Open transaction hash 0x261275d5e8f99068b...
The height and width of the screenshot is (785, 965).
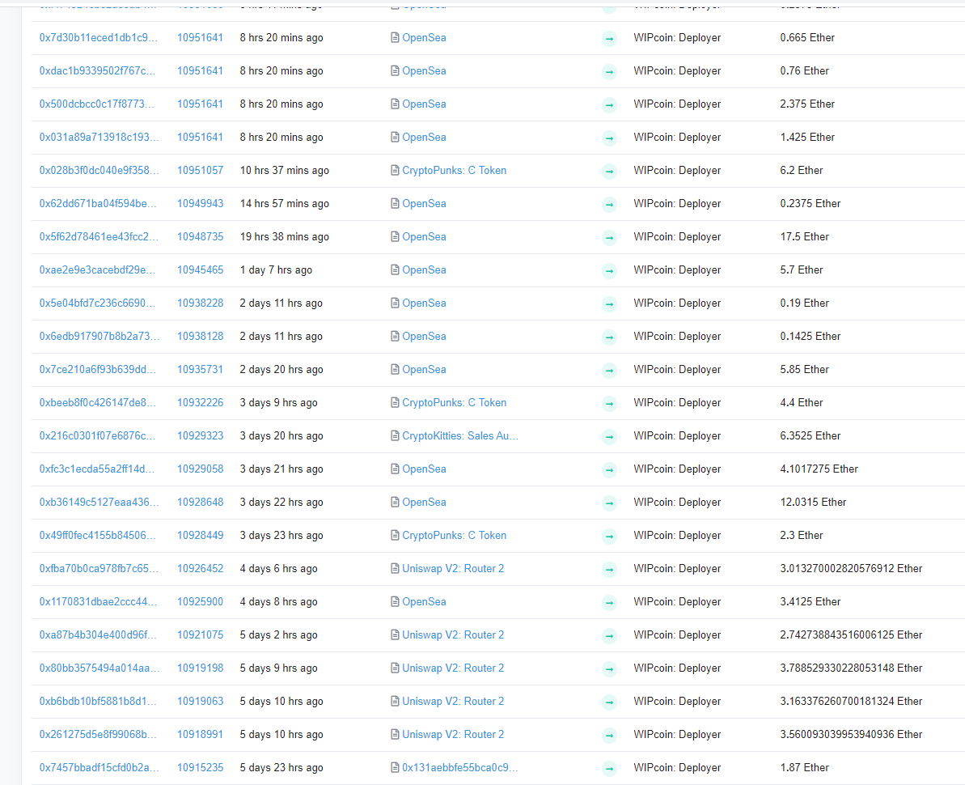[x=98, y=736]
